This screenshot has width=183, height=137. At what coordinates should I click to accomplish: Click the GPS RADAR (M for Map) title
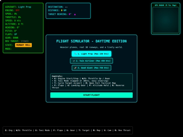(x=166, y=5)
